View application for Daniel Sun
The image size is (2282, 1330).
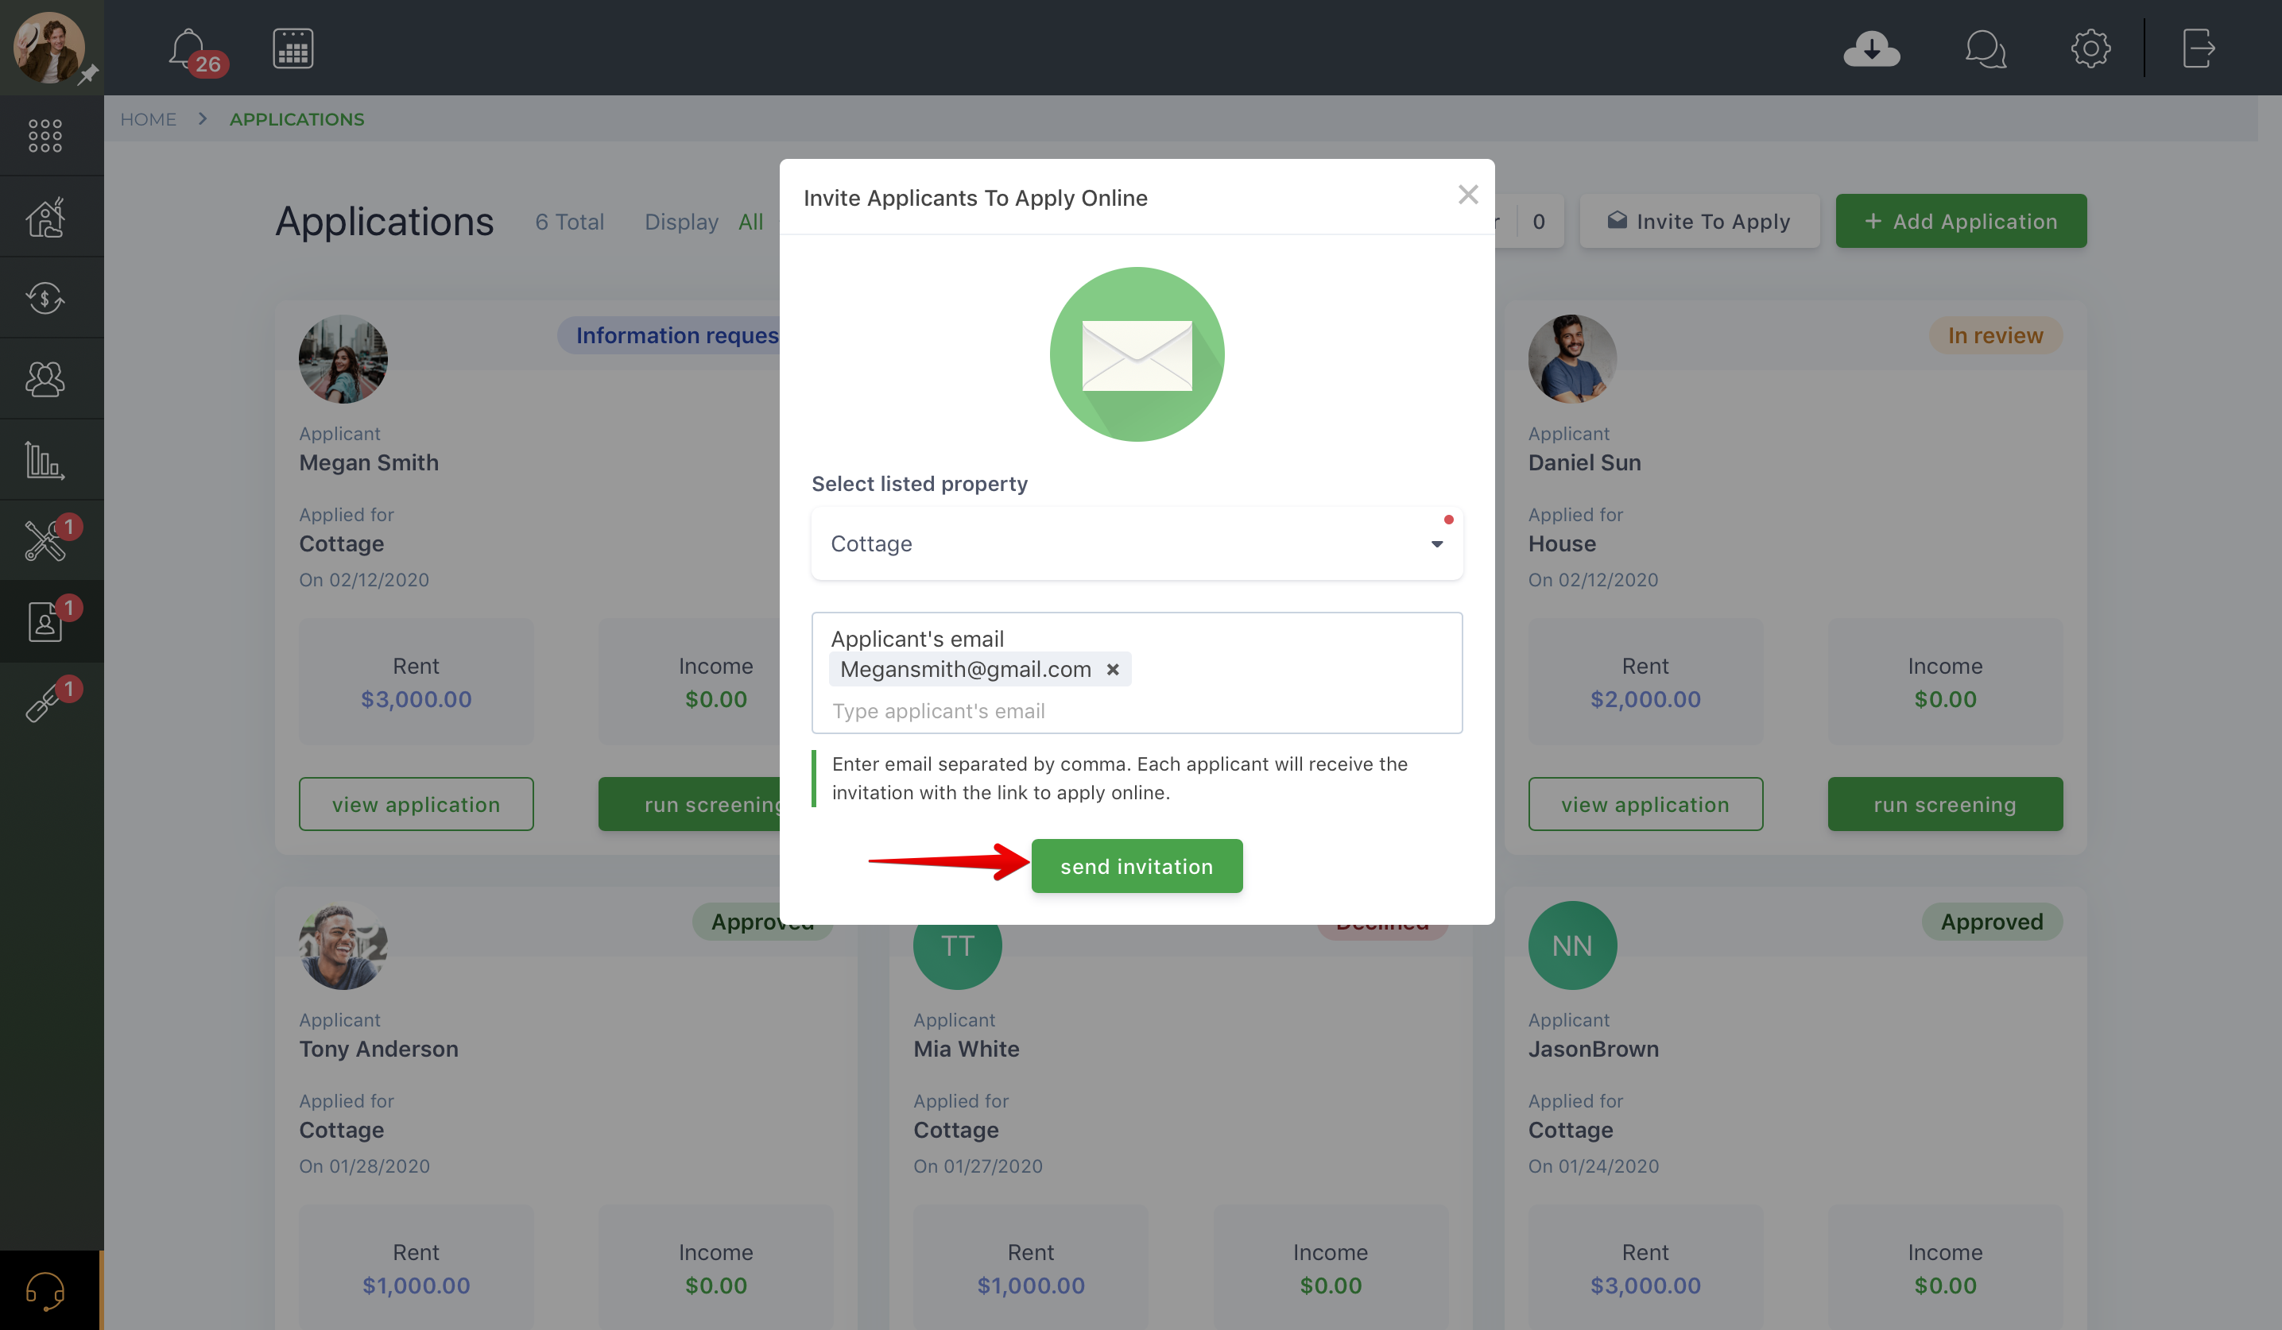click(1645, 804)
